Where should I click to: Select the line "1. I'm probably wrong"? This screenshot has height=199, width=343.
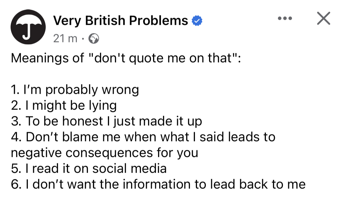[x=75, y=90]
